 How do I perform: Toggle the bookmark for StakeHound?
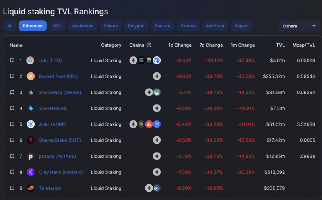coord(12,108)
